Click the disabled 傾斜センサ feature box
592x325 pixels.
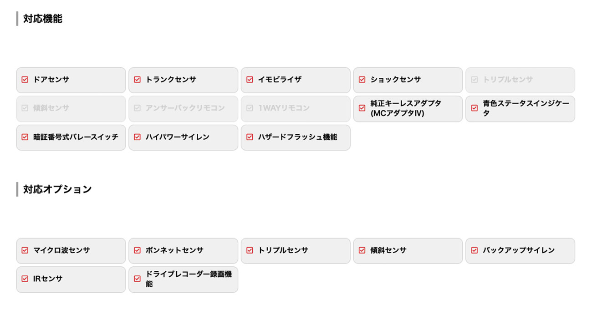[71, 109]
